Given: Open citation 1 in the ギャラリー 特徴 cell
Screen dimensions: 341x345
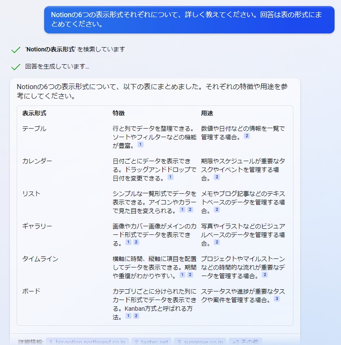Looking at the screenshot, I should [x=129, y=242].
